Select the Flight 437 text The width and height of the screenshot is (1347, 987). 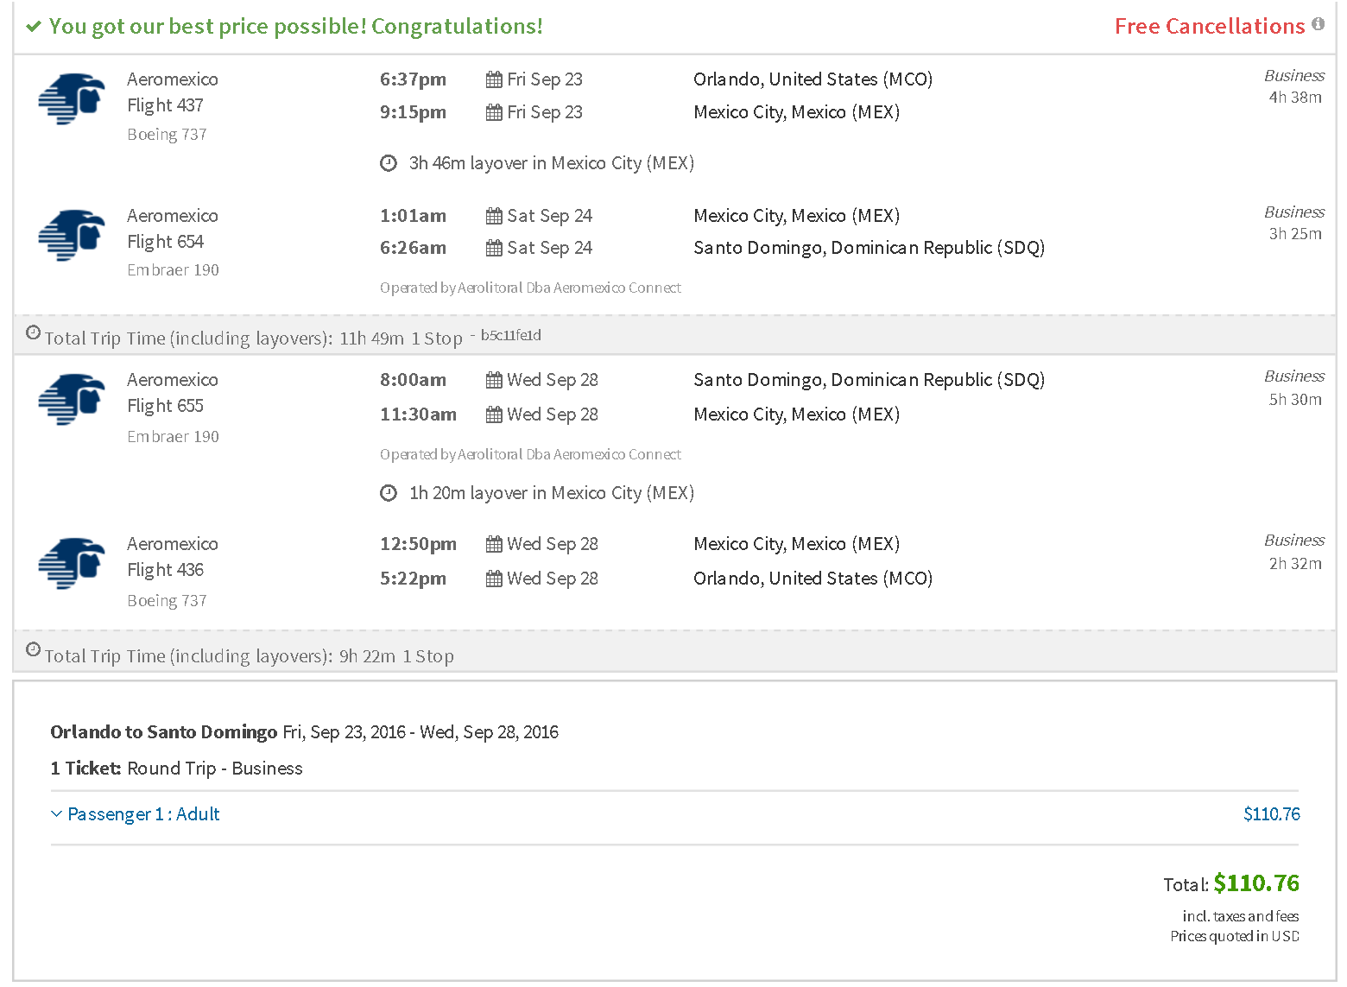[x=165, y=105]
